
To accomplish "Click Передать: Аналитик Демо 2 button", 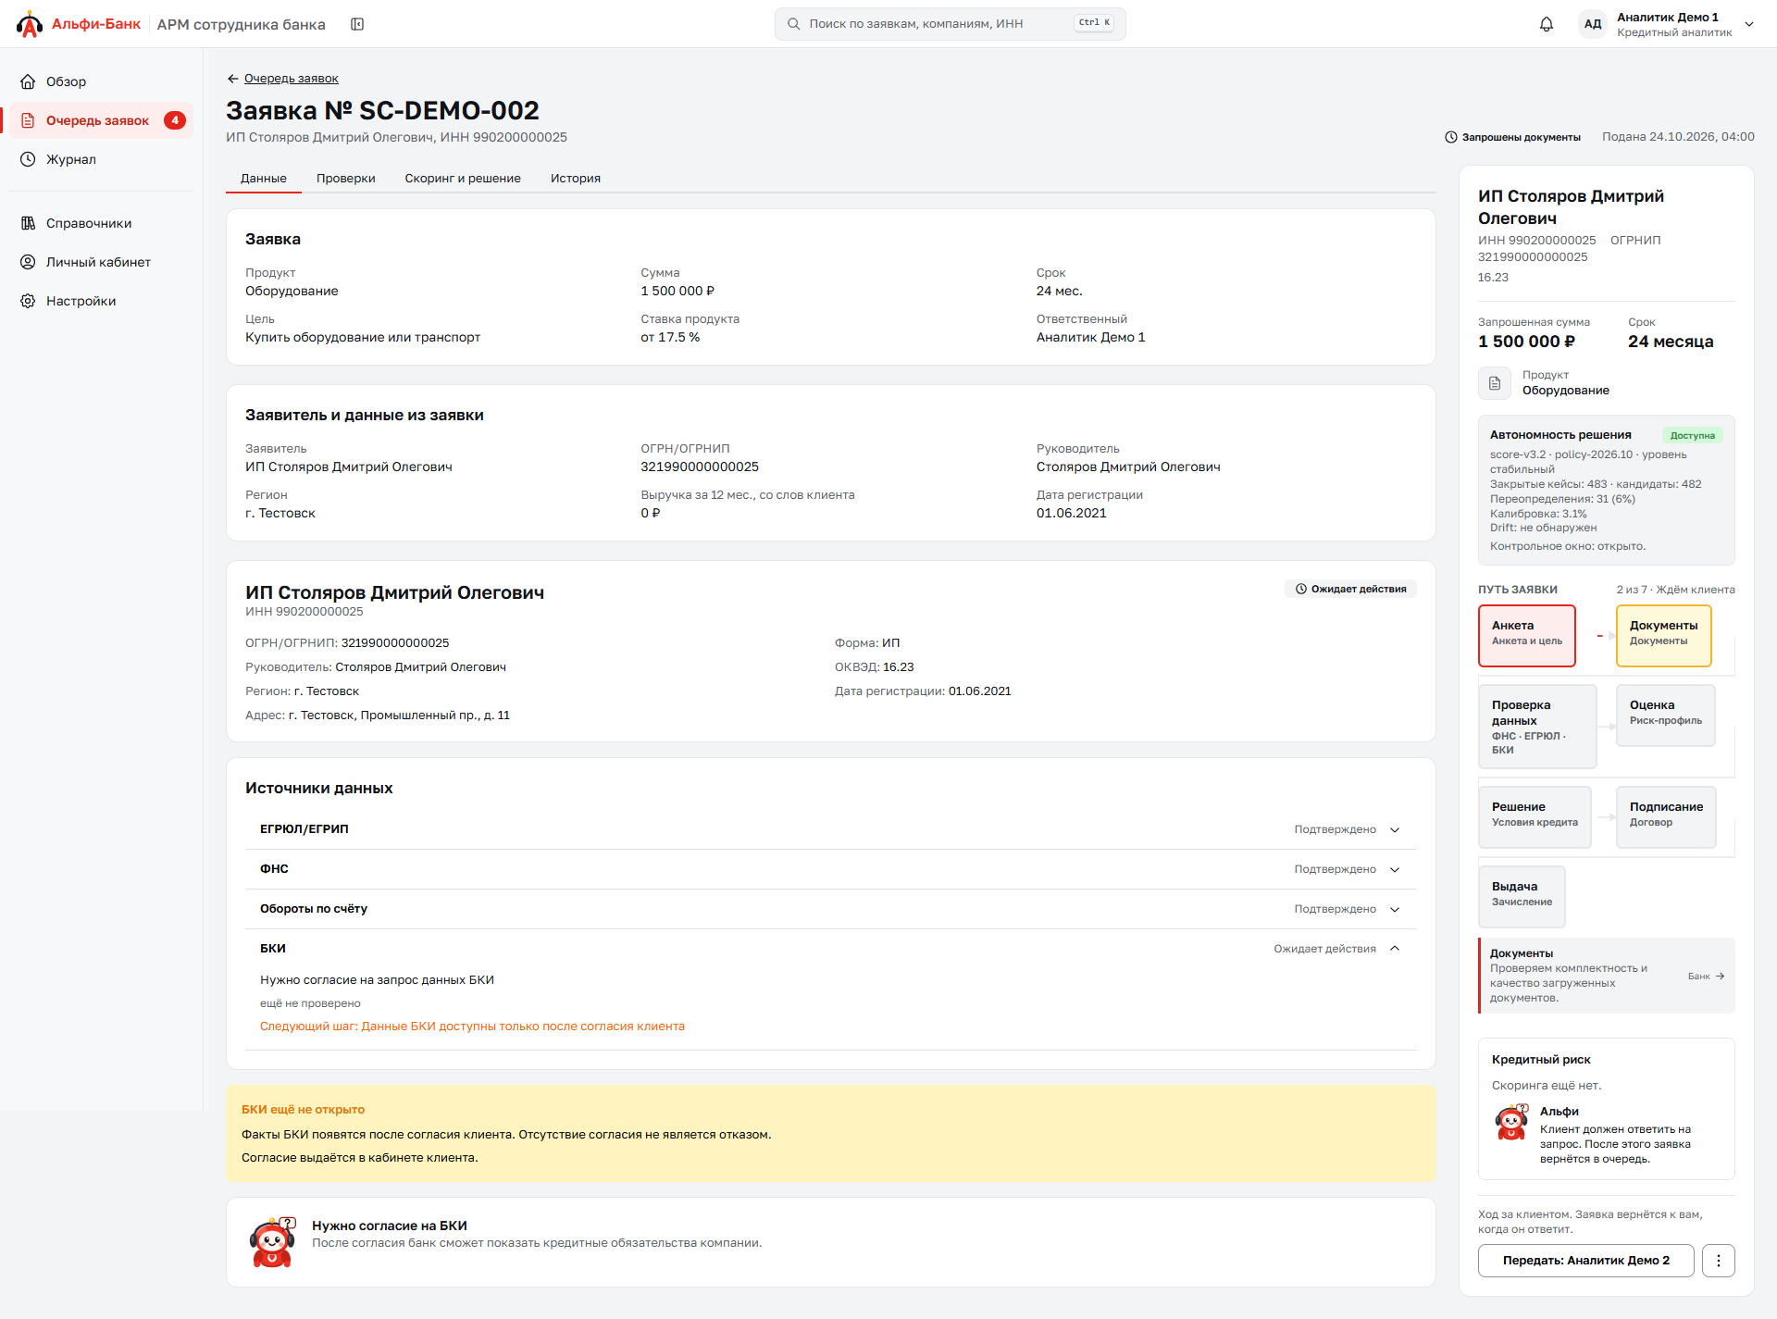I will pos(1586,1261).
